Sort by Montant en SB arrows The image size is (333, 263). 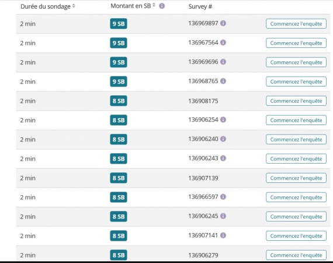[x=154, y=5]
